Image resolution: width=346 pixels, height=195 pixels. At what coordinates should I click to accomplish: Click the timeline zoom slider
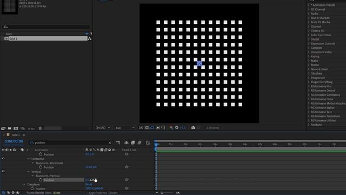pos(167,193)
